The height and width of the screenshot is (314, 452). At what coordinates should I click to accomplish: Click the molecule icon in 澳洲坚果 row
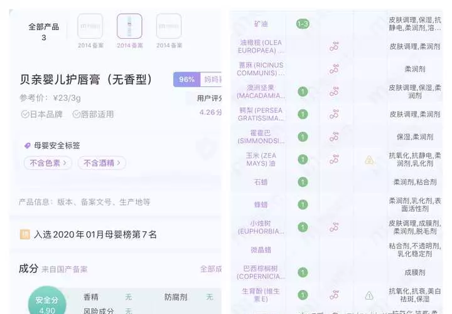click(x=334, y=92)
